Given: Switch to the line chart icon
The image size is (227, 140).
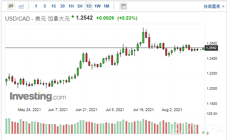Looking at the screenshot, I should (21, 6).
